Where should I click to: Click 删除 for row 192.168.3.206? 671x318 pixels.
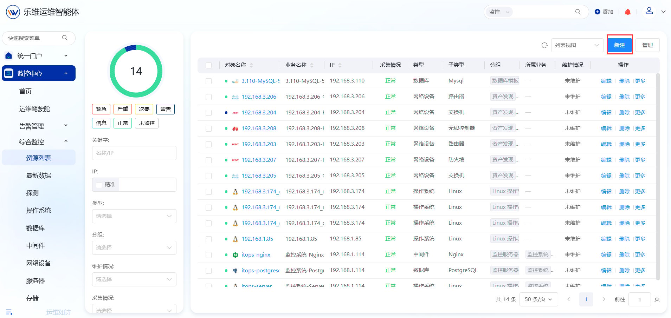point(625,97)
